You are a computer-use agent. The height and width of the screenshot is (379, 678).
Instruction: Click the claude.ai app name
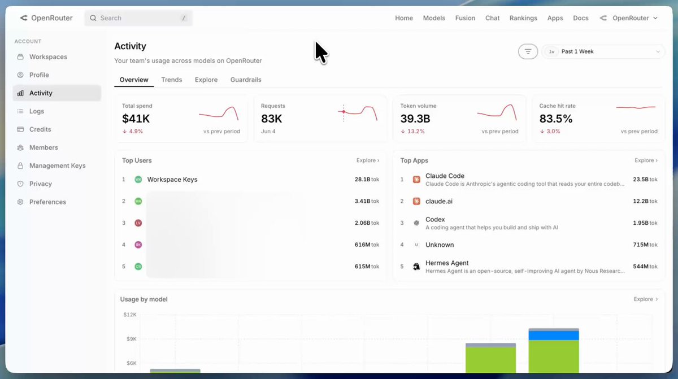point(439,201)
